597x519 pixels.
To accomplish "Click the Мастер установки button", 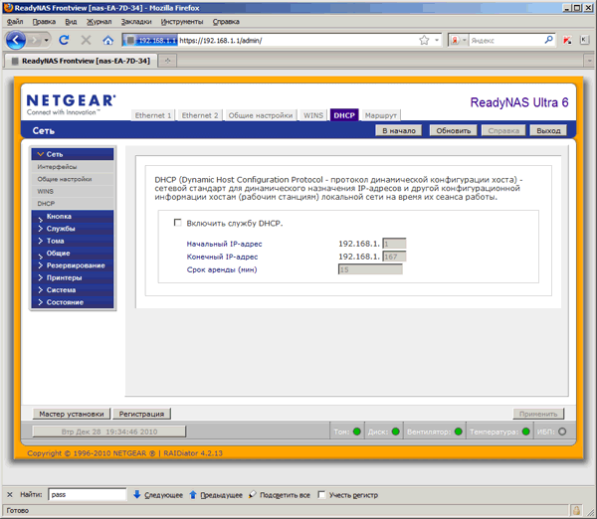I will pyautogui.click(x=72, y=414).
